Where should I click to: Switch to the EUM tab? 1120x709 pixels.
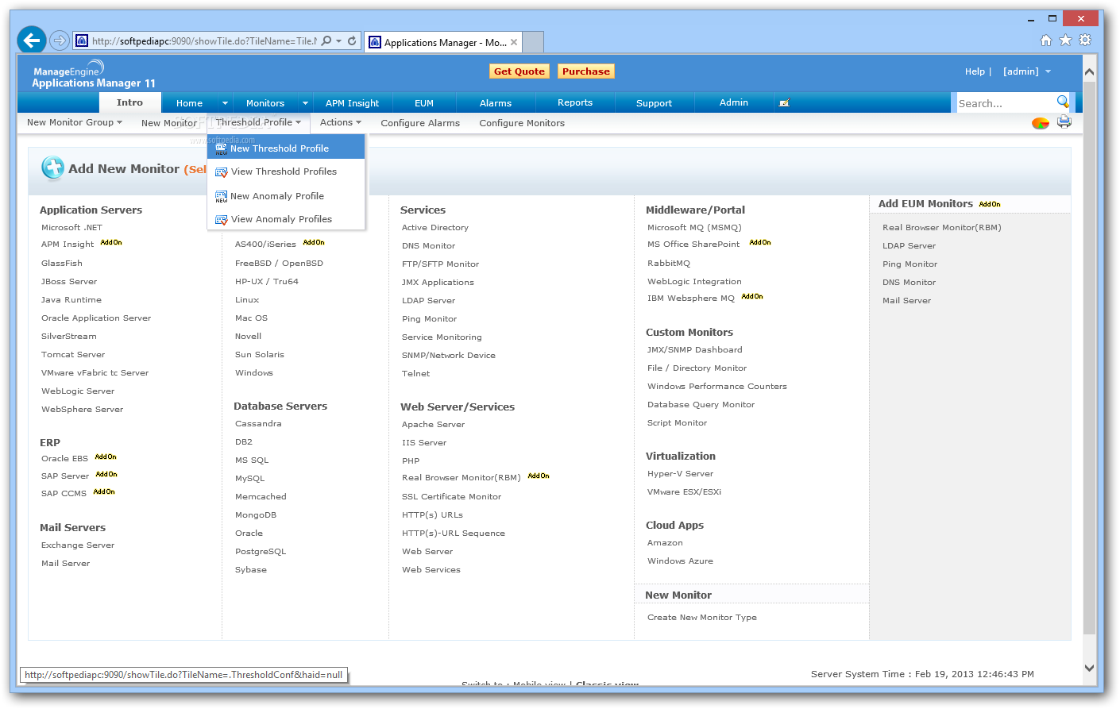424,103
